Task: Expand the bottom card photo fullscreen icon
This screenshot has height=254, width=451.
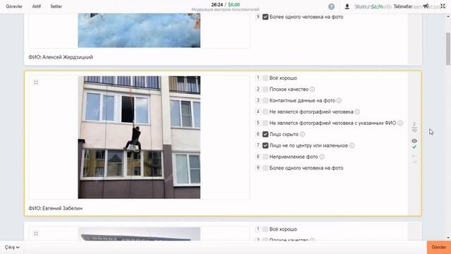Action: pos(36,234)
